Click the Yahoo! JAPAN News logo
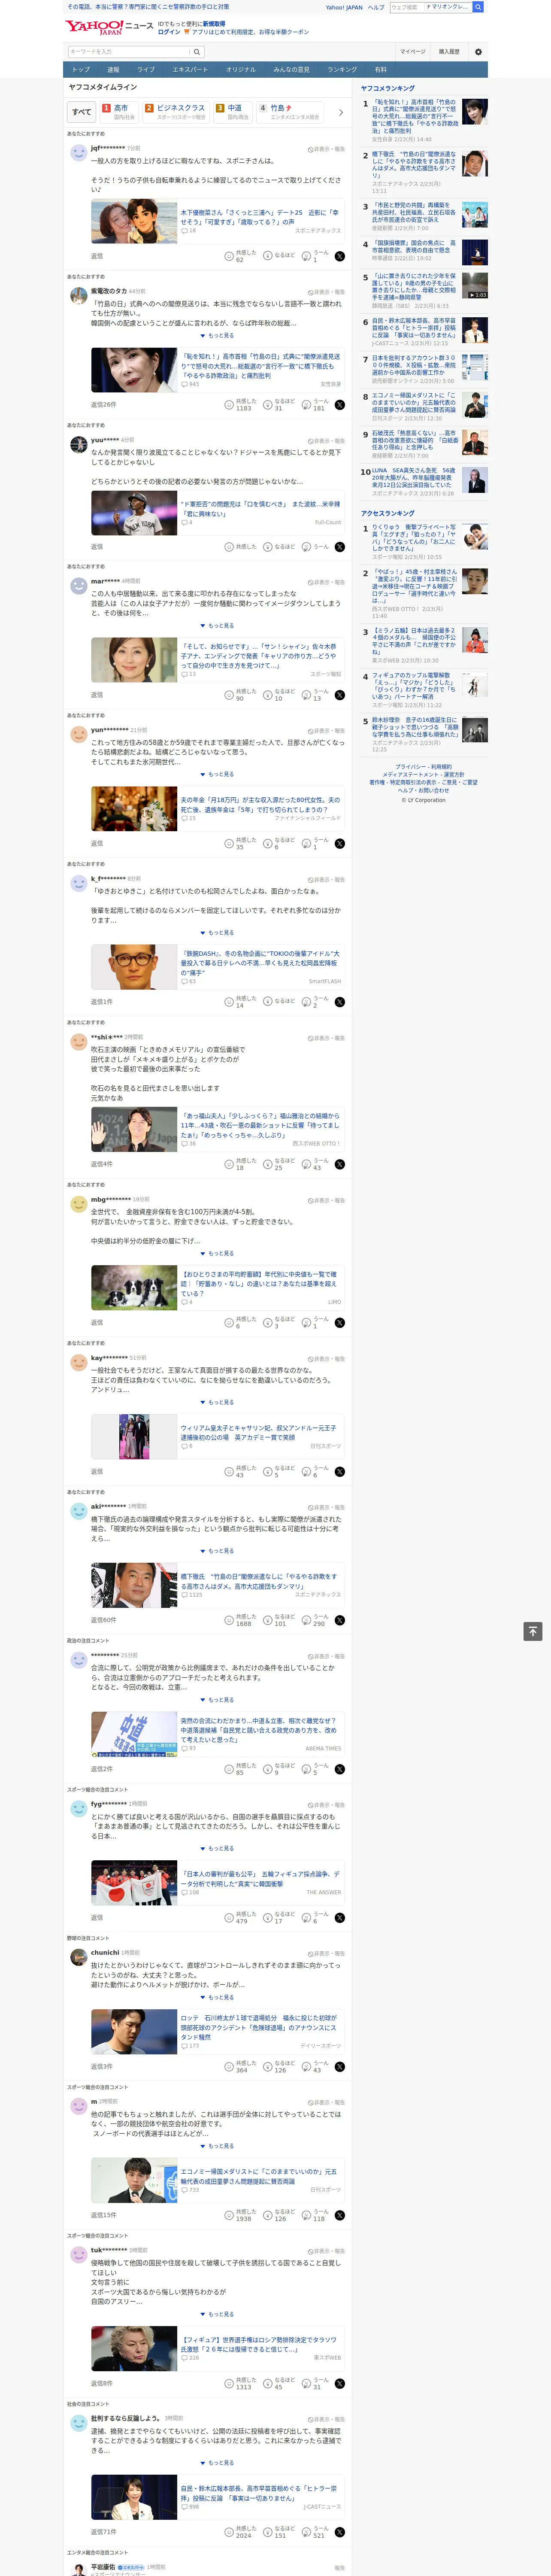The image size is (551, 2576). pos(109,27)
